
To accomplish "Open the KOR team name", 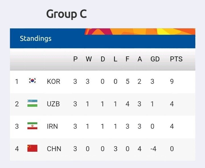I will click(54, 82).
